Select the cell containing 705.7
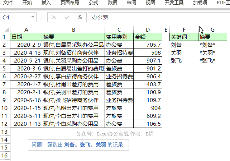 click(148, 45)
